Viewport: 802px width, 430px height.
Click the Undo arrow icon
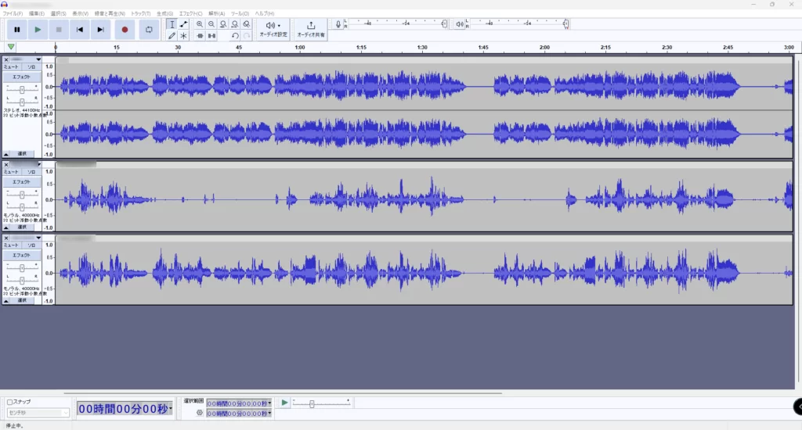pyautogui.click(x=235, y=35)
